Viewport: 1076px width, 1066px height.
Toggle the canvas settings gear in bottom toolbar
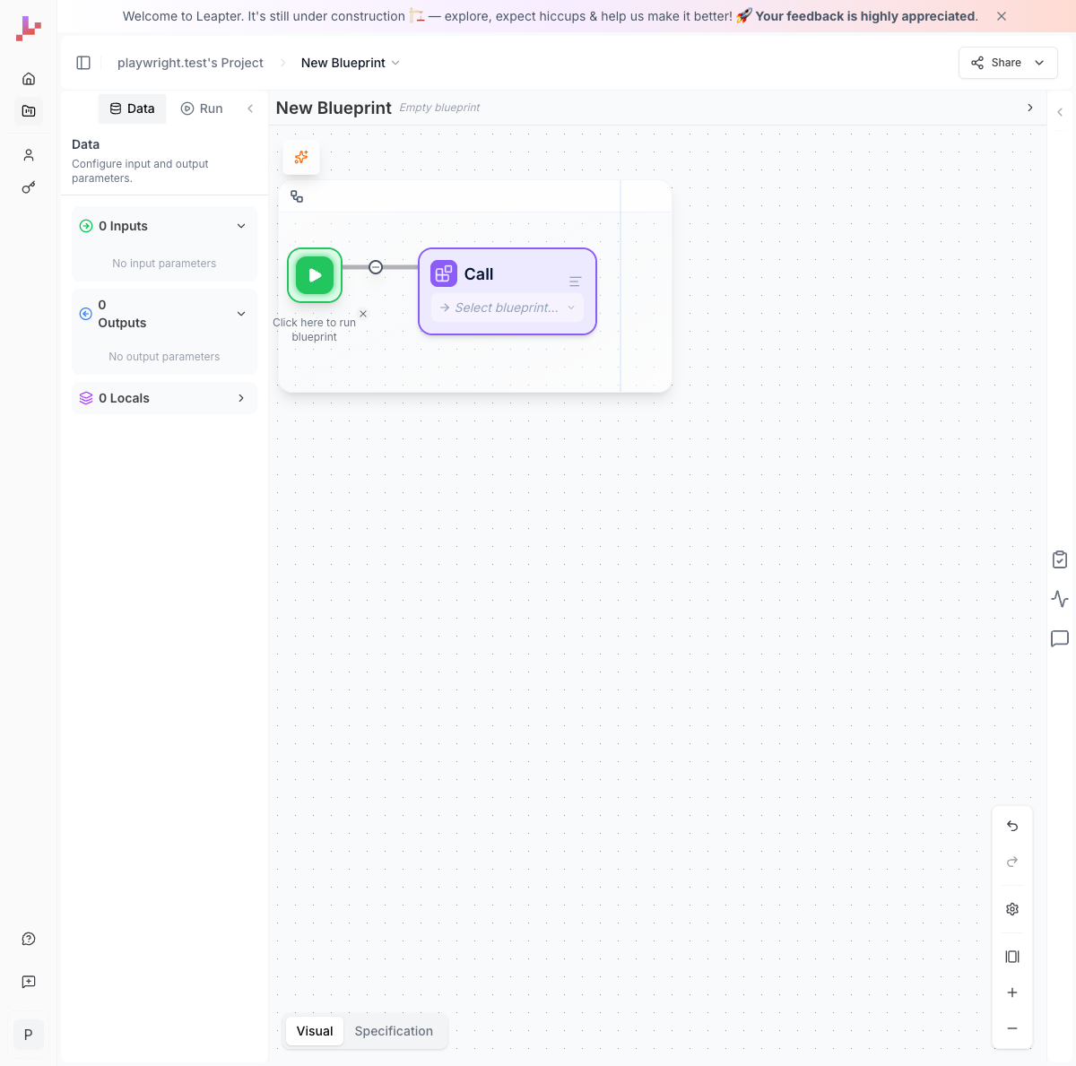[1011, 908]
